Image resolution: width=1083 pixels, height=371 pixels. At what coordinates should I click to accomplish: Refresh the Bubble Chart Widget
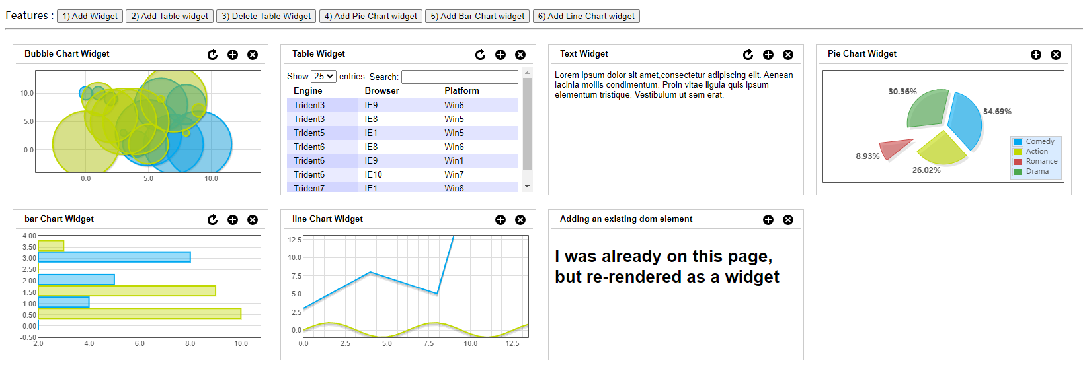point(212,55)
